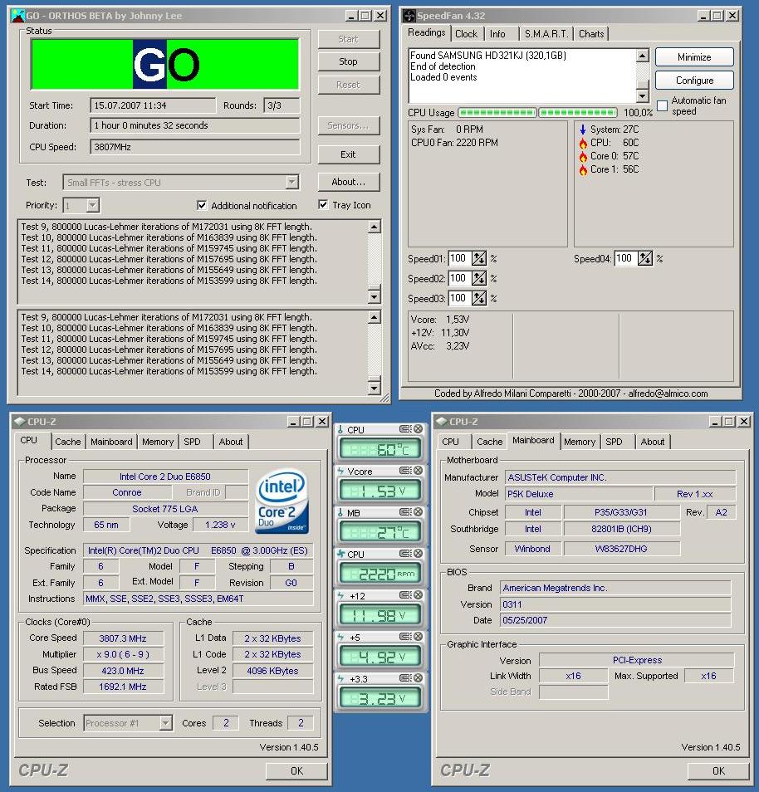This screenshot has height=792, width=759.
Task: Click the CPU Speed field showing 3807MHz
Action: click(x=194, y=147)
